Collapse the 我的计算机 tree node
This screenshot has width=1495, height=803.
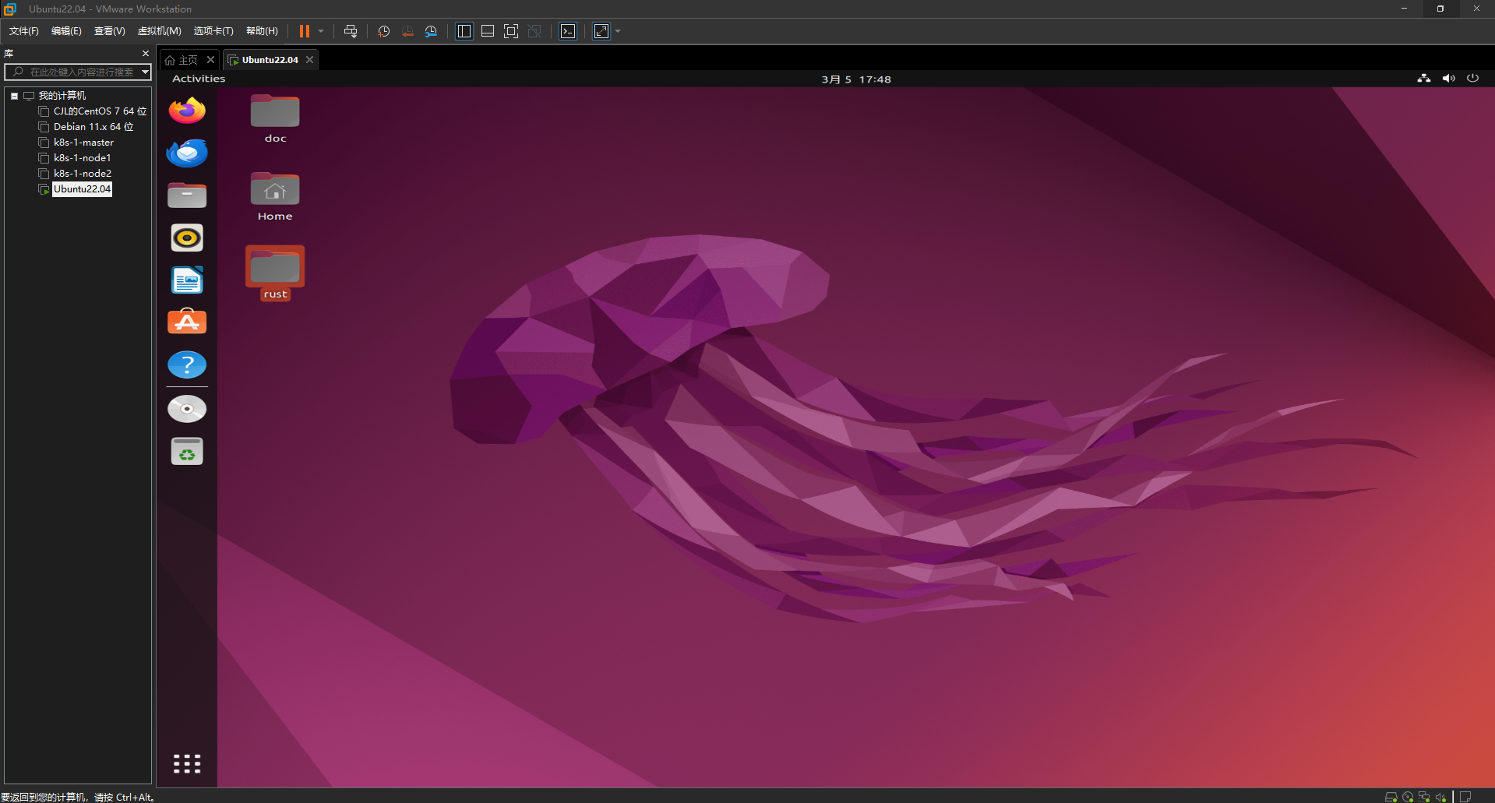click(14, 96)
